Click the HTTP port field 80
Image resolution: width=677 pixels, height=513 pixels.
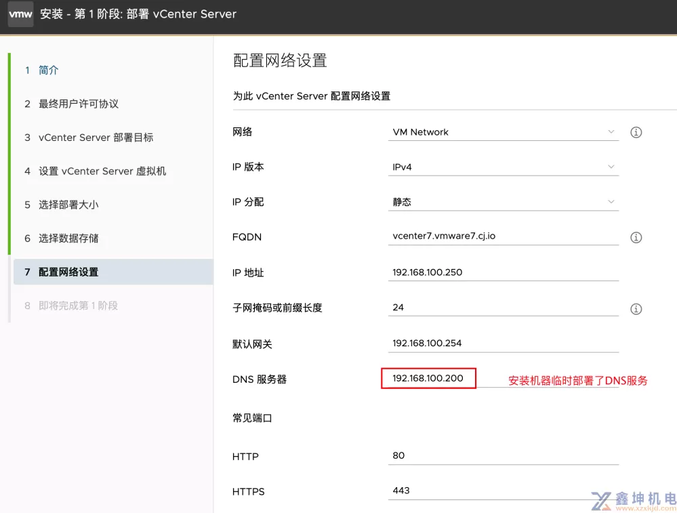(503, 455)
